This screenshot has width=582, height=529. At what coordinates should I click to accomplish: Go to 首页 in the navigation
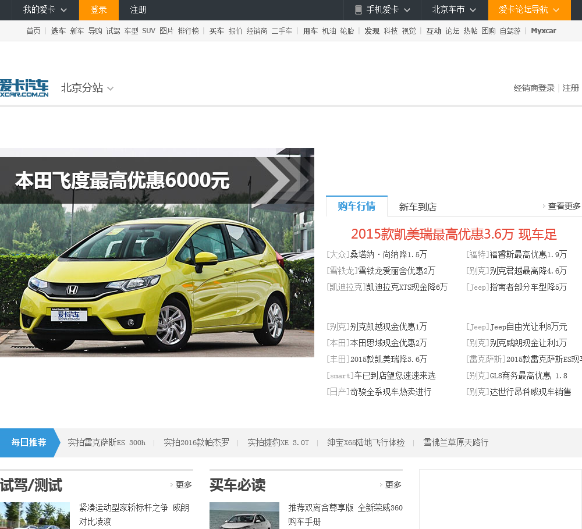pyautogui.click(x=33, y=31)
